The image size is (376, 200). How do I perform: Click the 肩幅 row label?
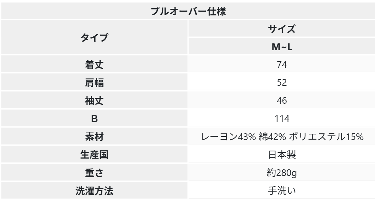(x=94, y=83)
